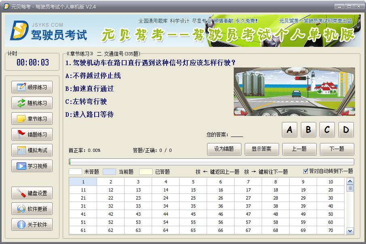Screen dimensions: 366x244
Task: Click the 顺序练习 pencil icon
Action: [21, 87]
